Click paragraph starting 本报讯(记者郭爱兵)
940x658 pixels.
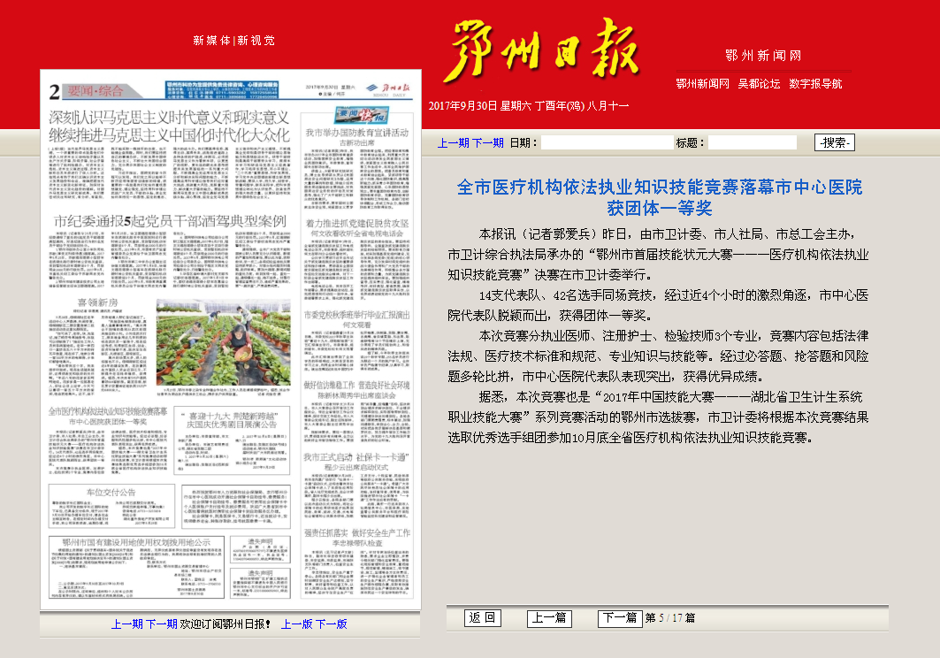[x=658, y=255]
